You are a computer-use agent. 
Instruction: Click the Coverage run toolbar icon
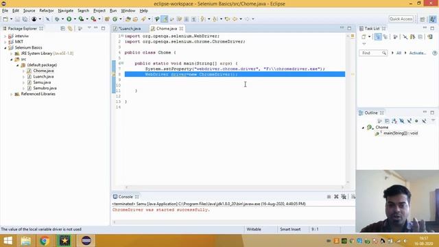[81, 19]
